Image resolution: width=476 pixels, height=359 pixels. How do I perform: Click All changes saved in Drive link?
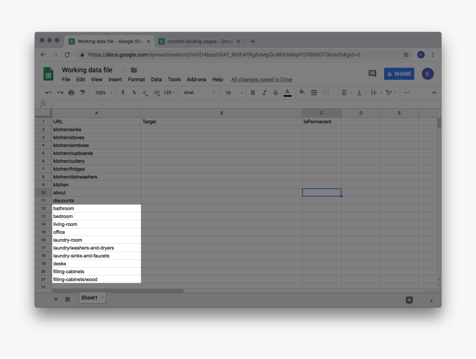(x=262, y=80)
